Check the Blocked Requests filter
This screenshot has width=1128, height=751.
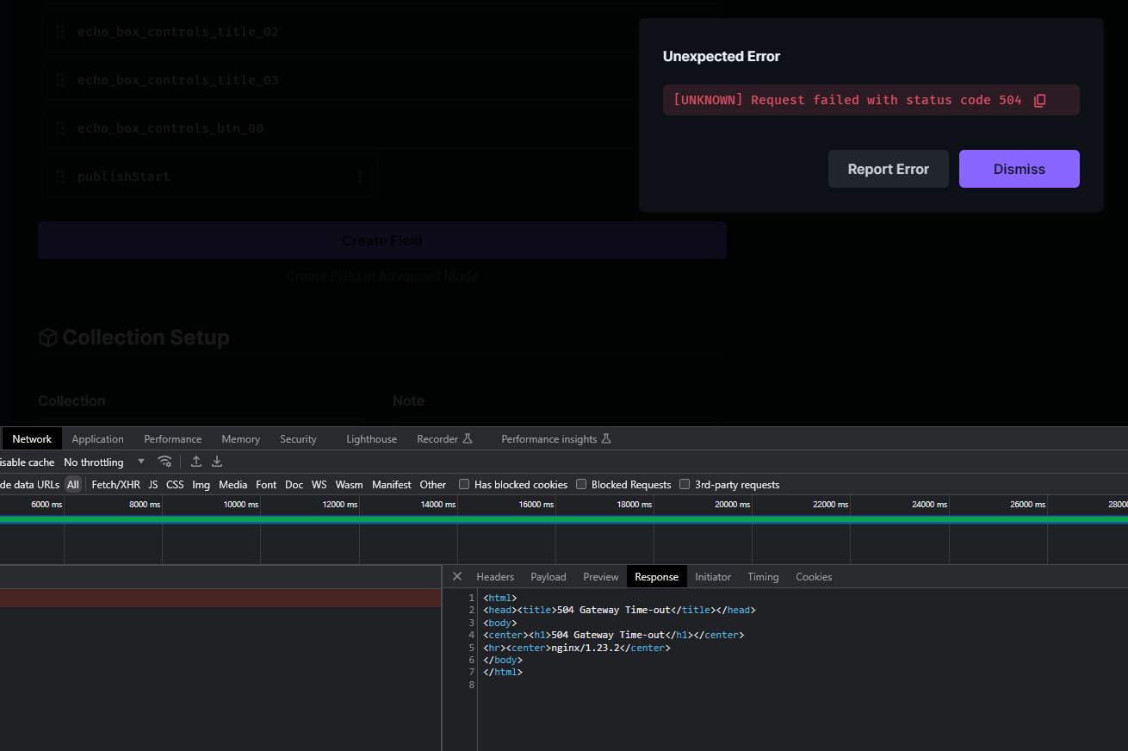click(581, 484)
